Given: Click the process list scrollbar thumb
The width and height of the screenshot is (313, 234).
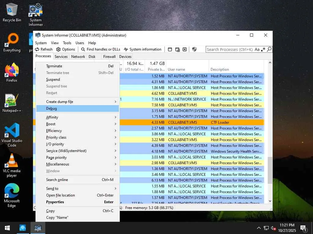Looking at the screenshot, I should coord(270,170).
